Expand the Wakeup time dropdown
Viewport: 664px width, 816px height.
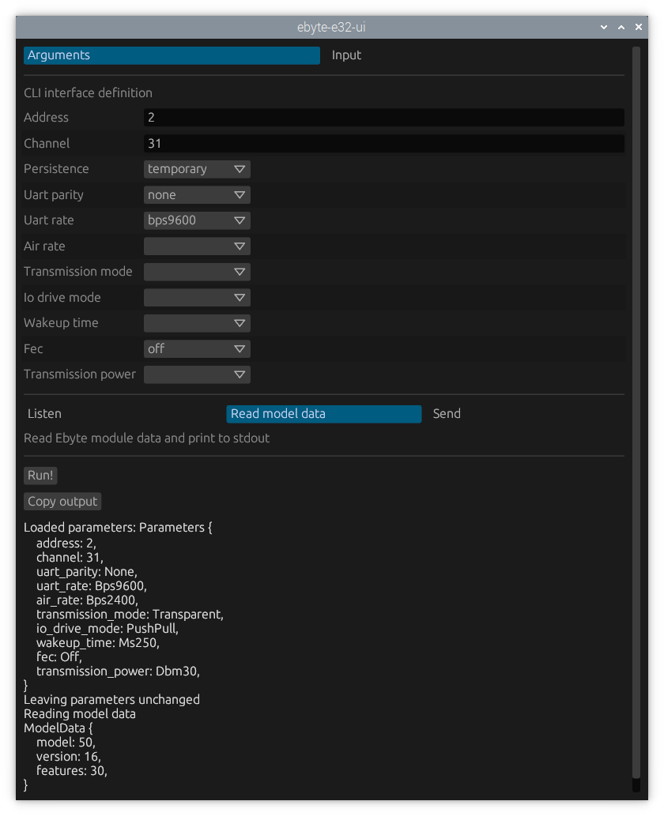197,323
